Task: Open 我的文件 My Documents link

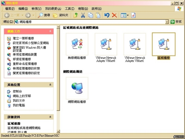Action: (19, 100)
